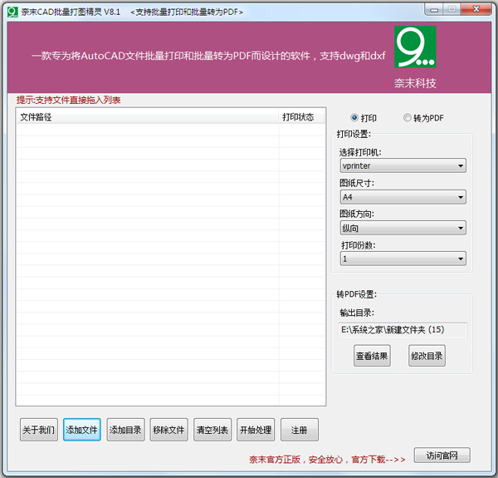Expand the 打印份数 dropdown
Screen dimensions: 498x478
pyautogui.click(x=403, y=259)
